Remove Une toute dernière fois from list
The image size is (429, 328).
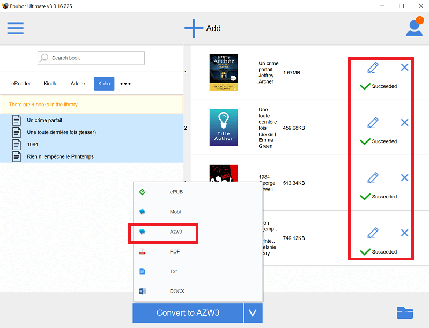click(x=404, y=122)
